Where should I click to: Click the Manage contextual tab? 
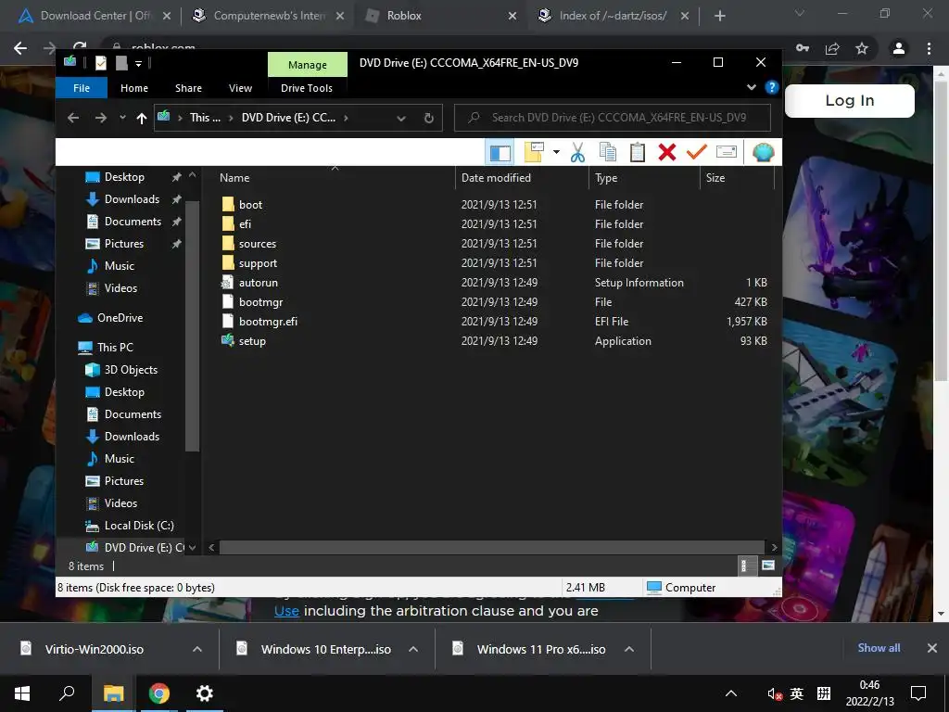click(308, 65)
